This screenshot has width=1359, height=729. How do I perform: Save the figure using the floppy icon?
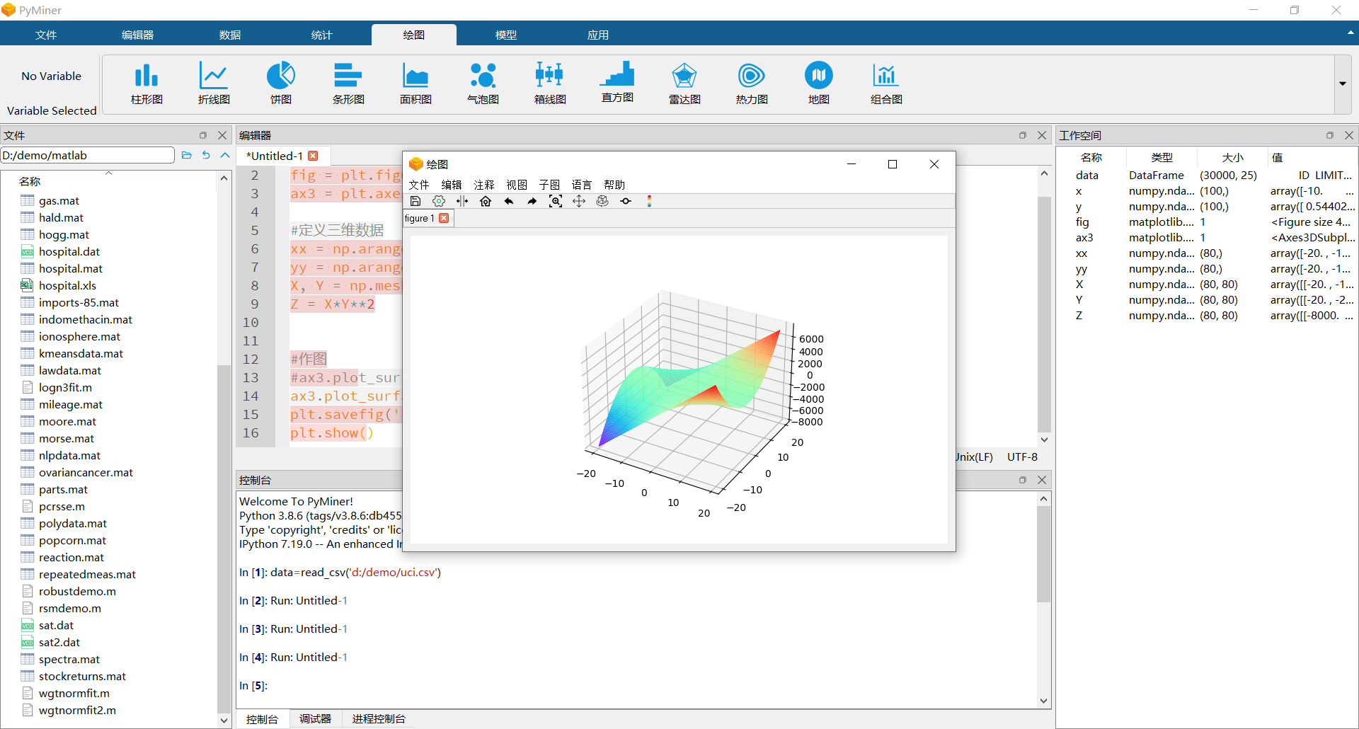[x=415, y=201]
